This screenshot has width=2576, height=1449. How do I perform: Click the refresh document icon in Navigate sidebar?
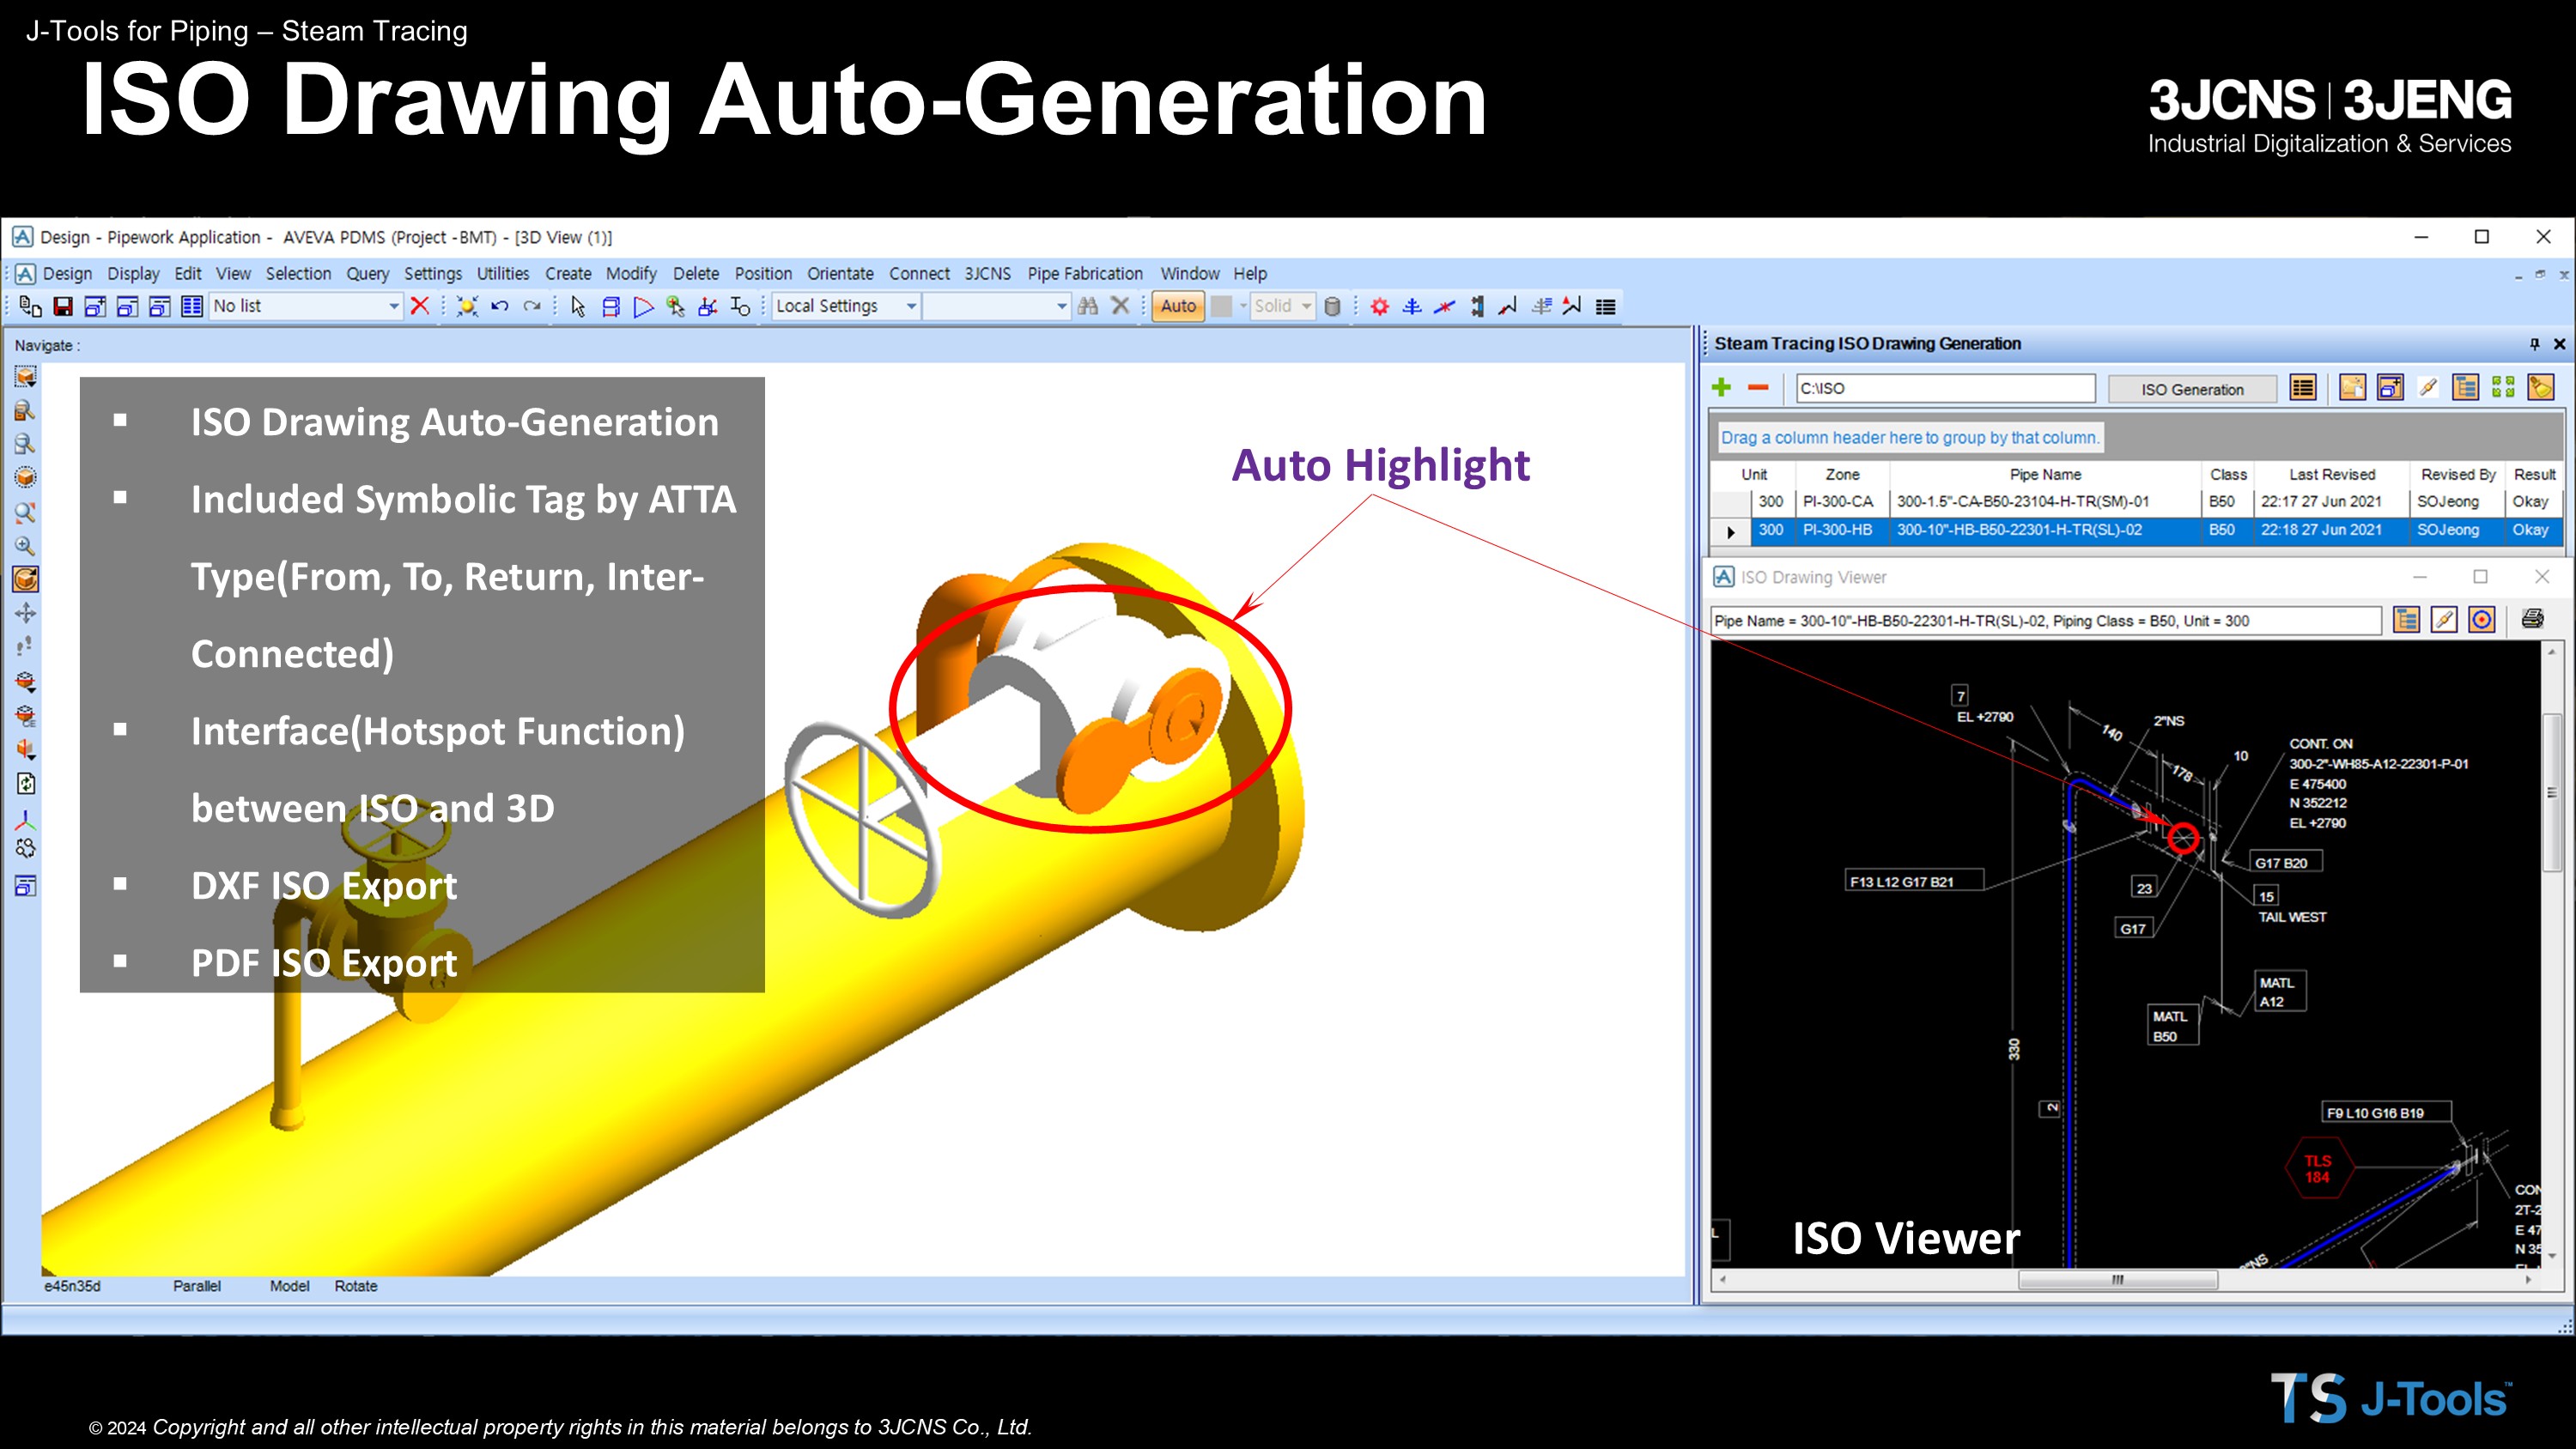[25, 784]
